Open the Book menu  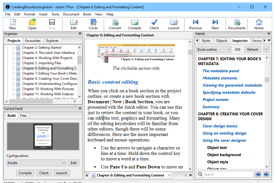coord(87,14)
